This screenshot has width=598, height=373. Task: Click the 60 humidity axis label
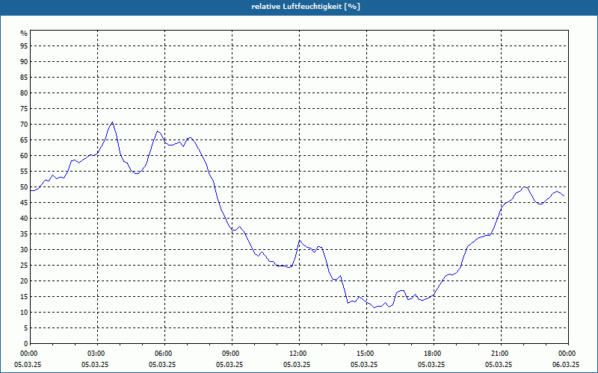click(24, 156)
